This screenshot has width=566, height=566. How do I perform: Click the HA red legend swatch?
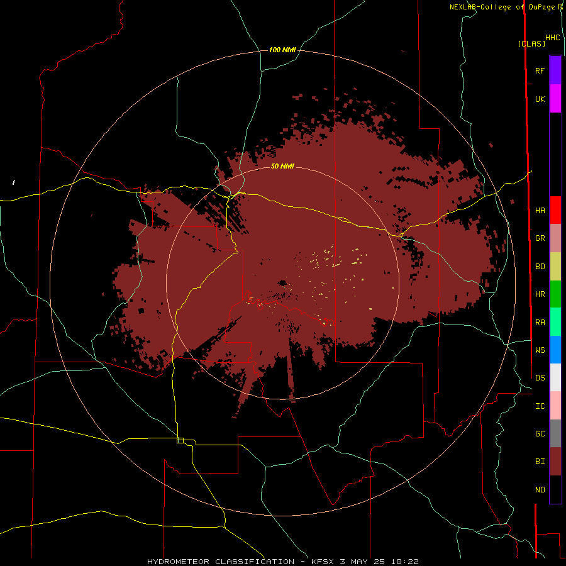pyautogui.click(x=555, y=210)
